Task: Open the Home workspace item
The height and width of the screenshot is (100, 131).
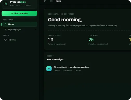Action: point(20,24)
